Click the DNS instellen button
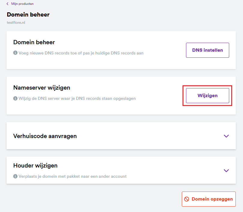The width and height of the screenshot is (243, 212). (x=207, y=50)
